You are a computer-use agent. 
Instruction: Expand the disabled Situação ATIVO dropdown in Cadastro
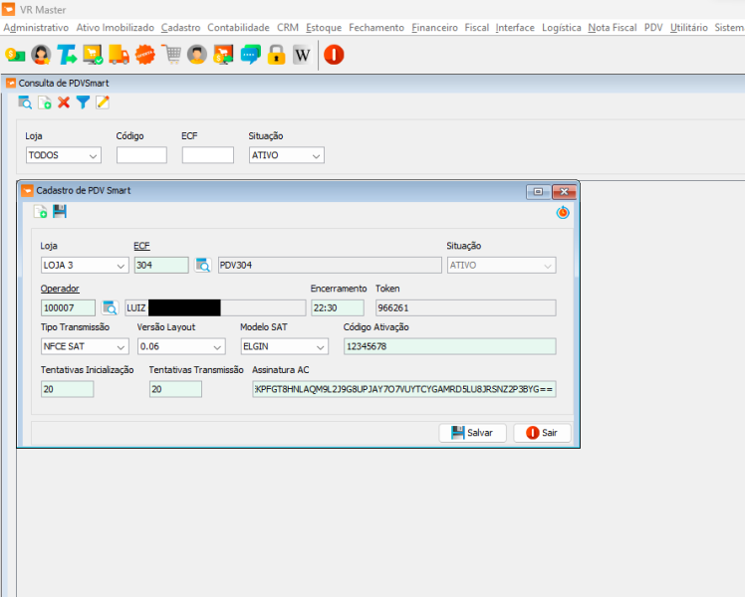click(501, 265)
